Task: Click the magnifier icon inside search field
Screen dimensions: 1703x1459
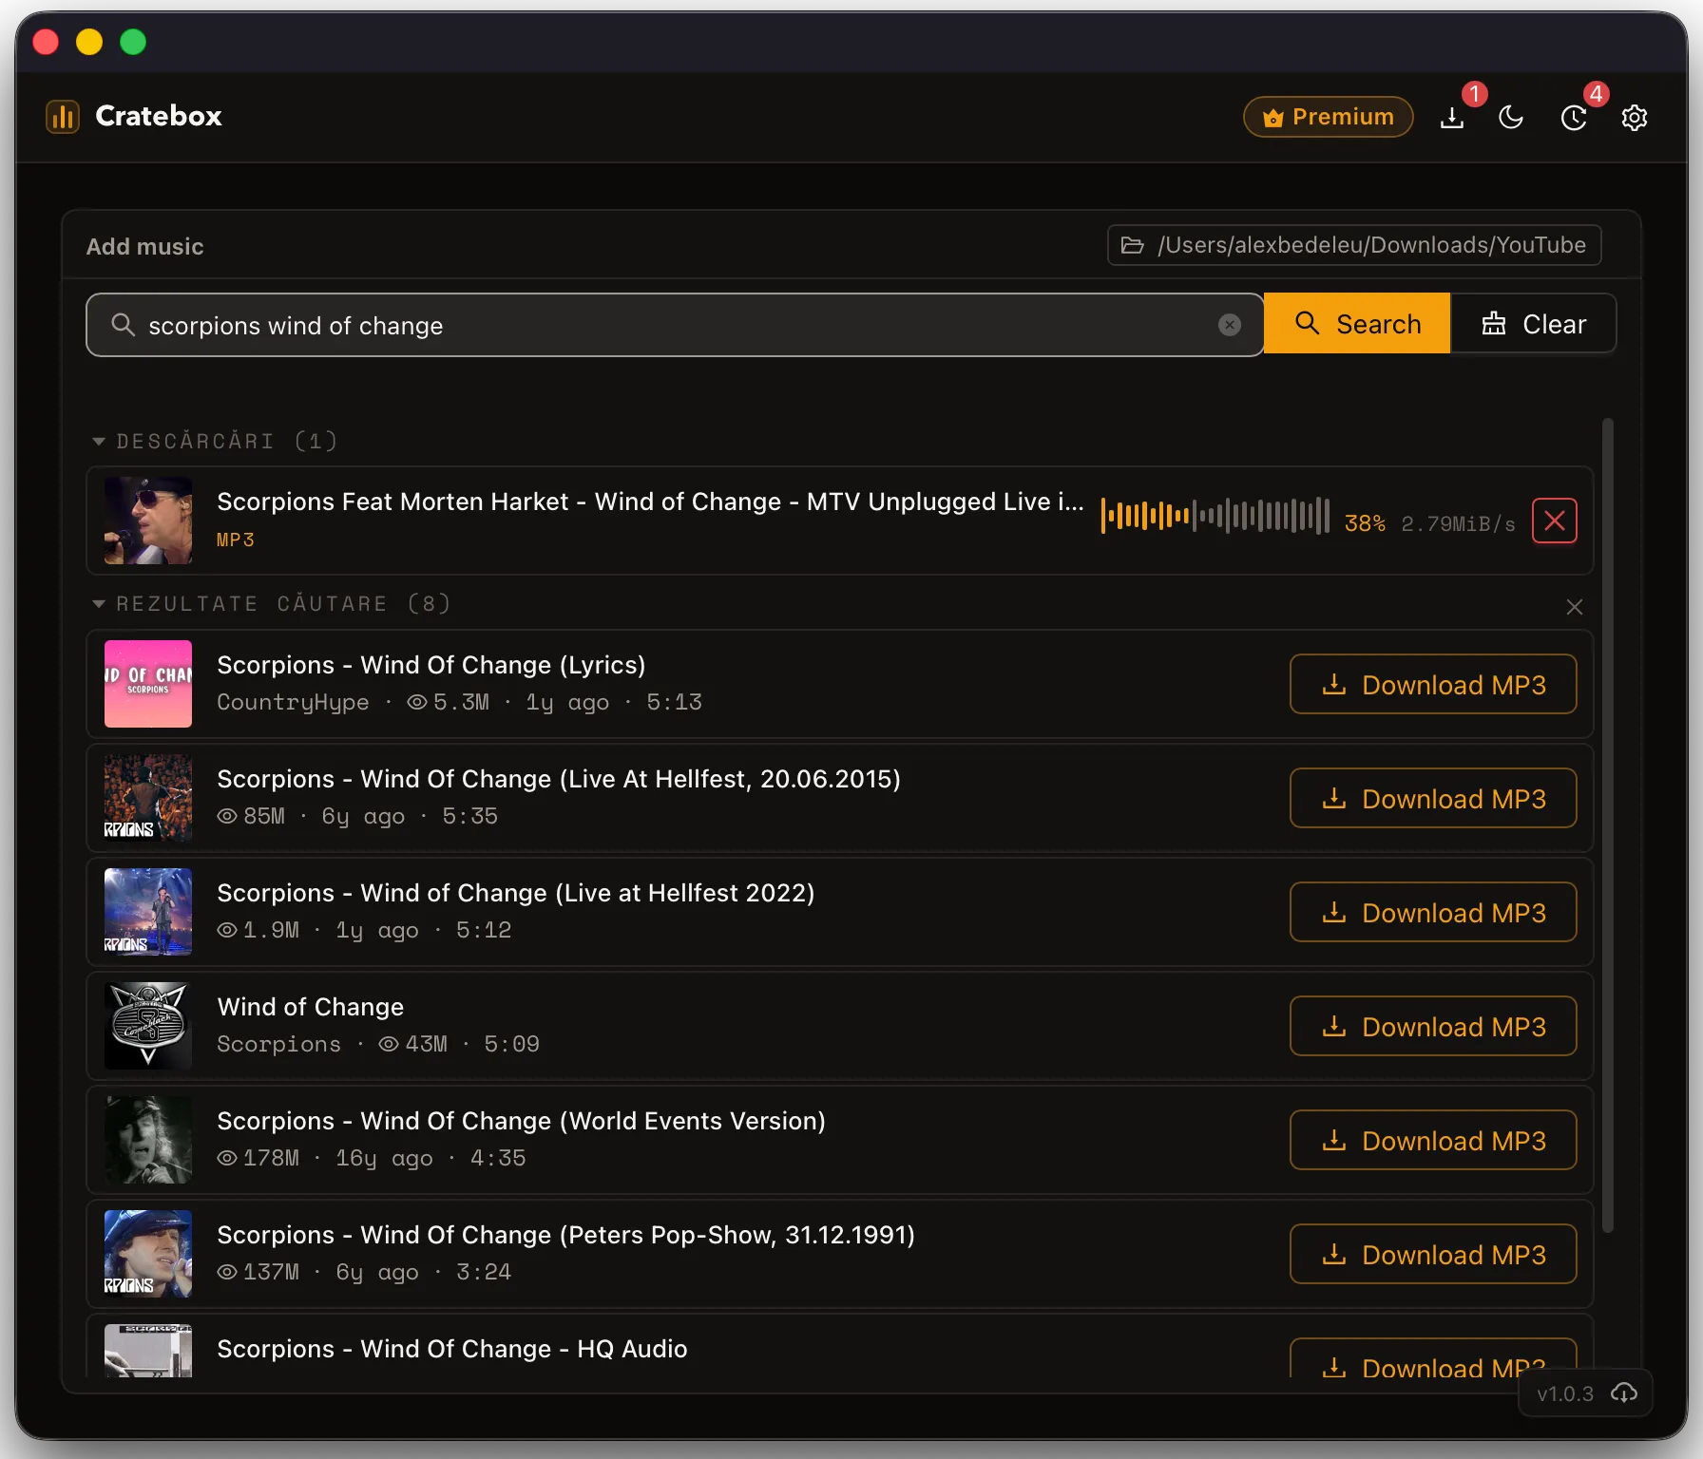Action: point(123,325)
